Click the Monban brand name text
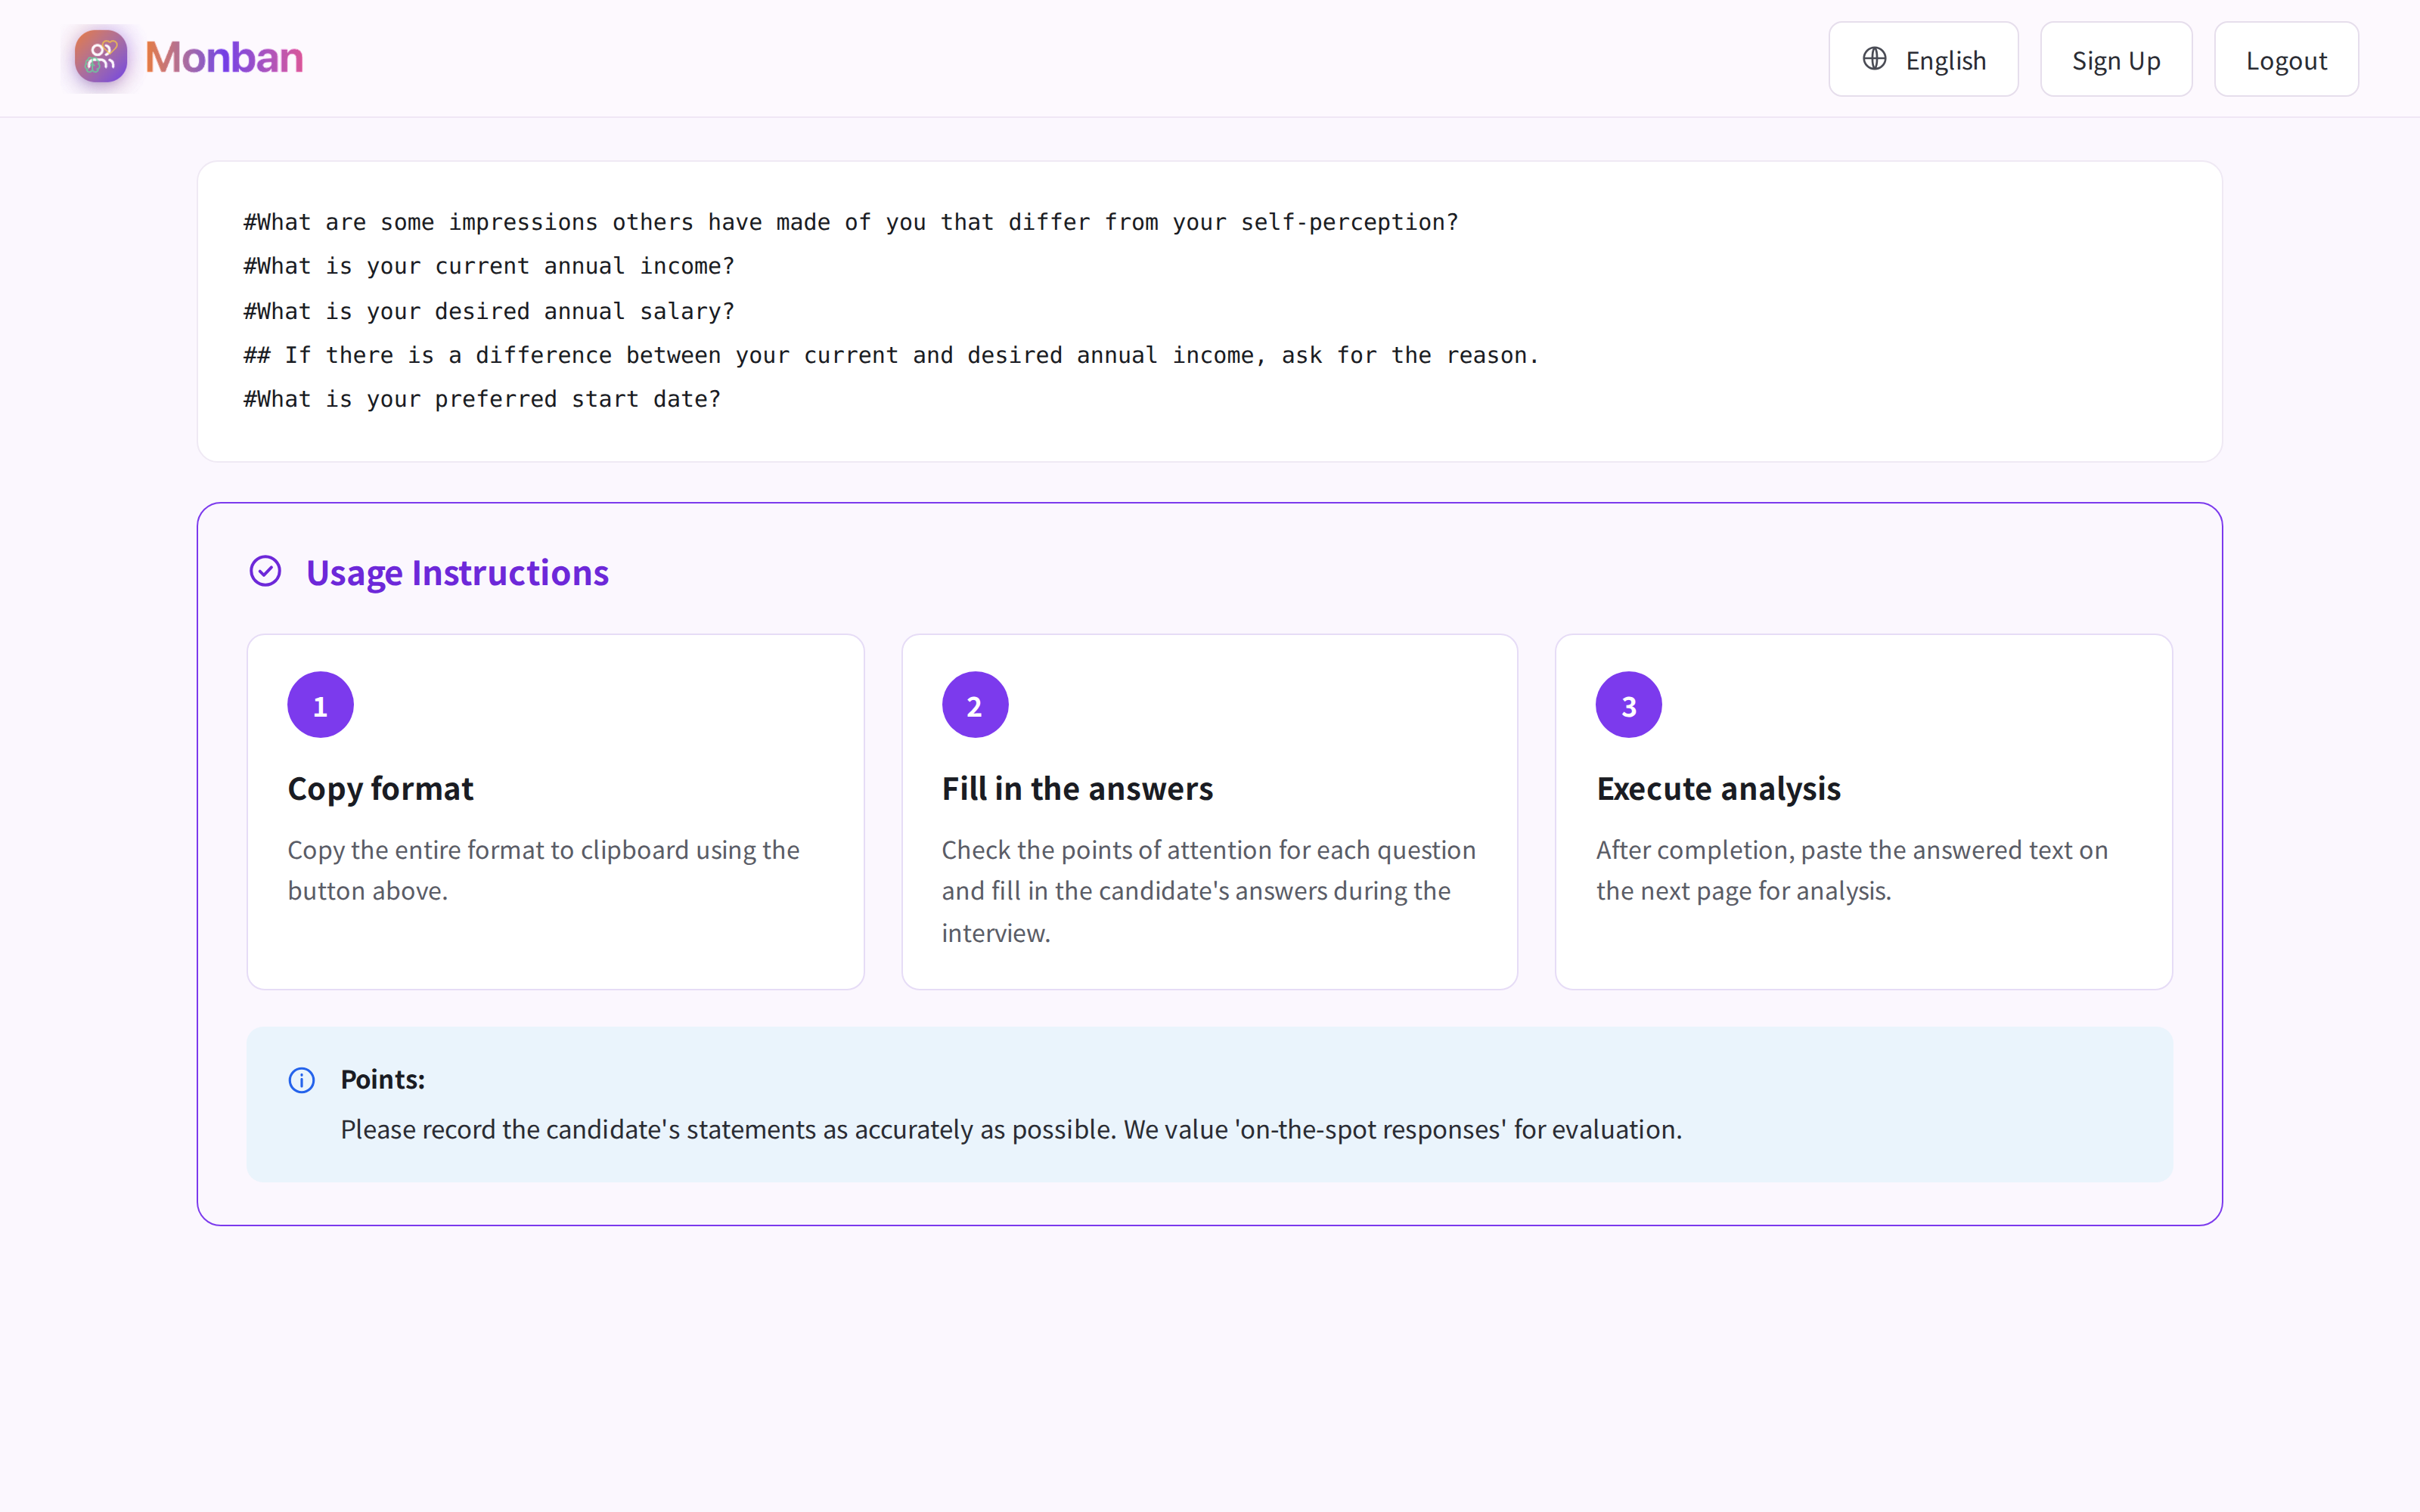 click(x=224, y=58)
